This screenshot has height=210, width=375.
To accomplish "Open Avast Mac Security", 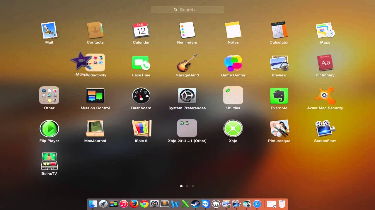I will pyautogui.click(x=325, y=96).
